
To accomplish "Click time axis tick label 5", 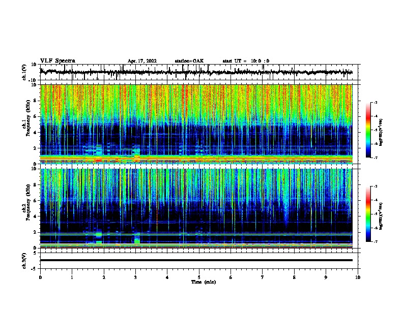I will tap(199, 277).
